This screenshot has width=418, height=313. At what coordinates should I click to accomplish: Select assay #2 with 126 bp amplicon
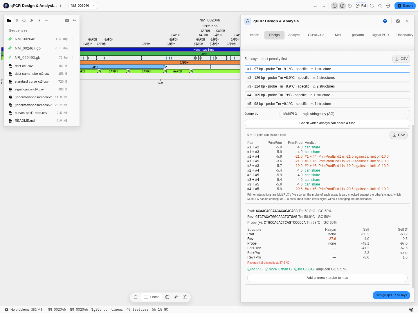click(x=327, y=78)
